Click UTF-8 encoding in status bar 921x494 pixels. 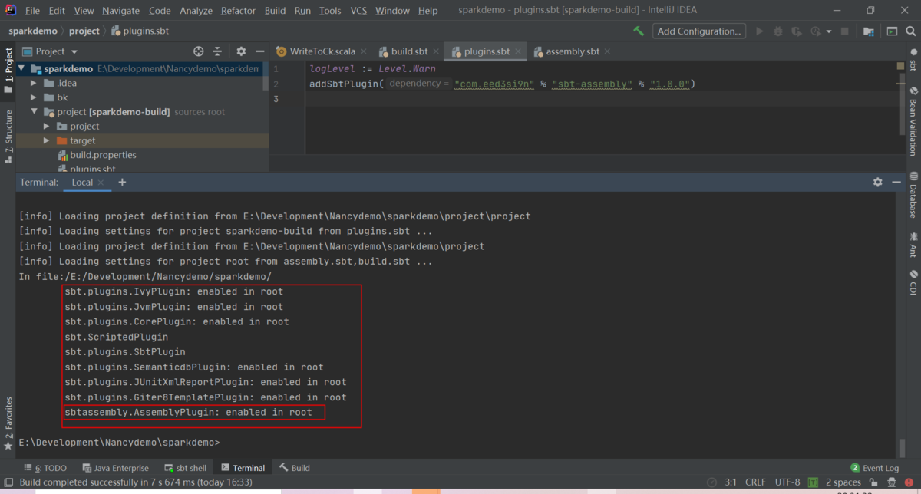coord(787,482)
